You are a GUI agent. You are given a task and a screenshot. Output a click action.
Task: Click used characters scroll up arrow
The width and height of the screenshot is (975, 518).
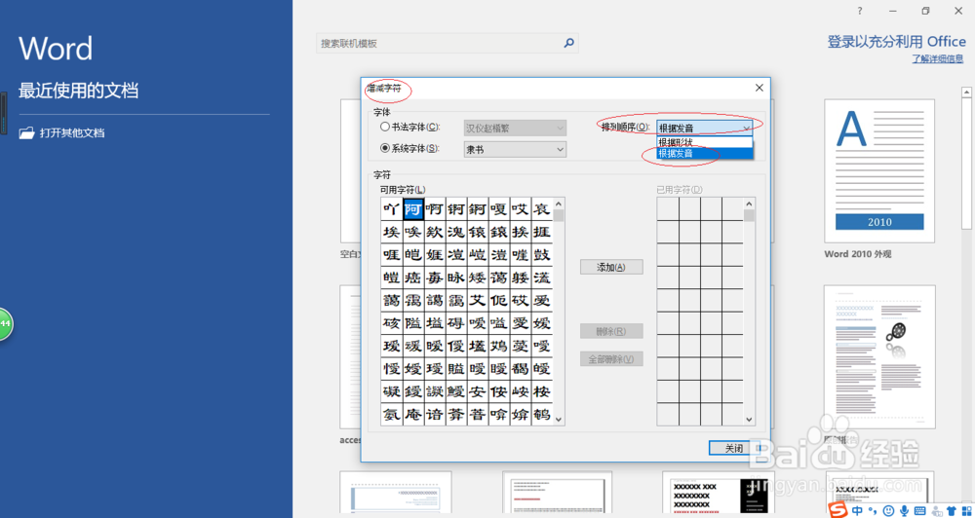(749, 203)
